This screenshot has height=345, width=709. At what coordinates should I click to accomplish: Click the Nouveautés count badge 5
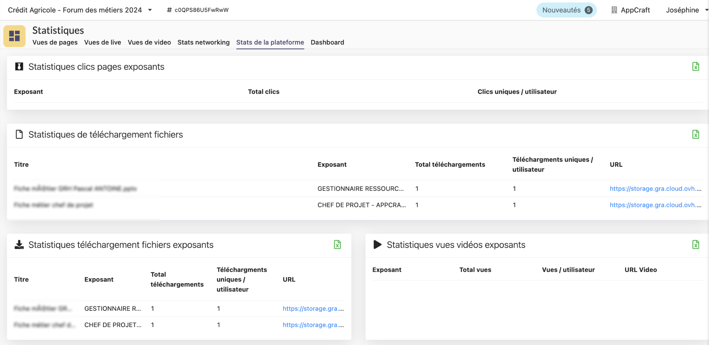pyautogui.click(x=589, y=10)
